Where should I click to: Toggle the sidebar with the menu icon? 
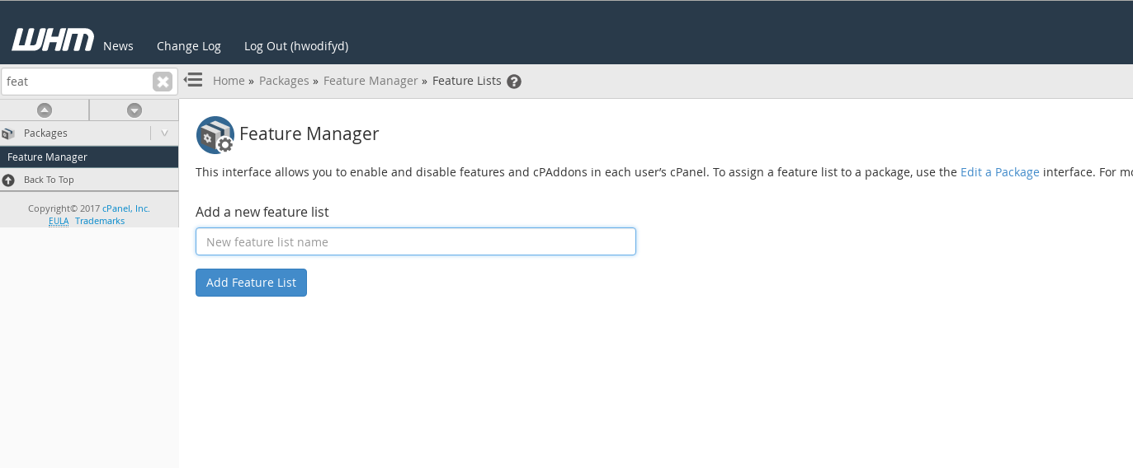[x=193, y=80]
